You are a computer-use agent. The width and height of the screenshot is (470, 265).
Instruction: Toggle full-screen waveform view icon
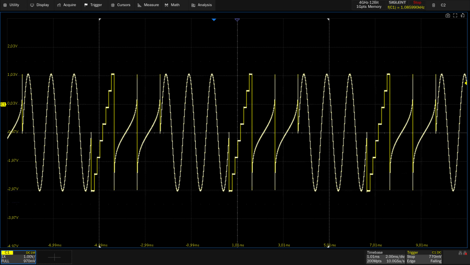(x=455, y=16)
